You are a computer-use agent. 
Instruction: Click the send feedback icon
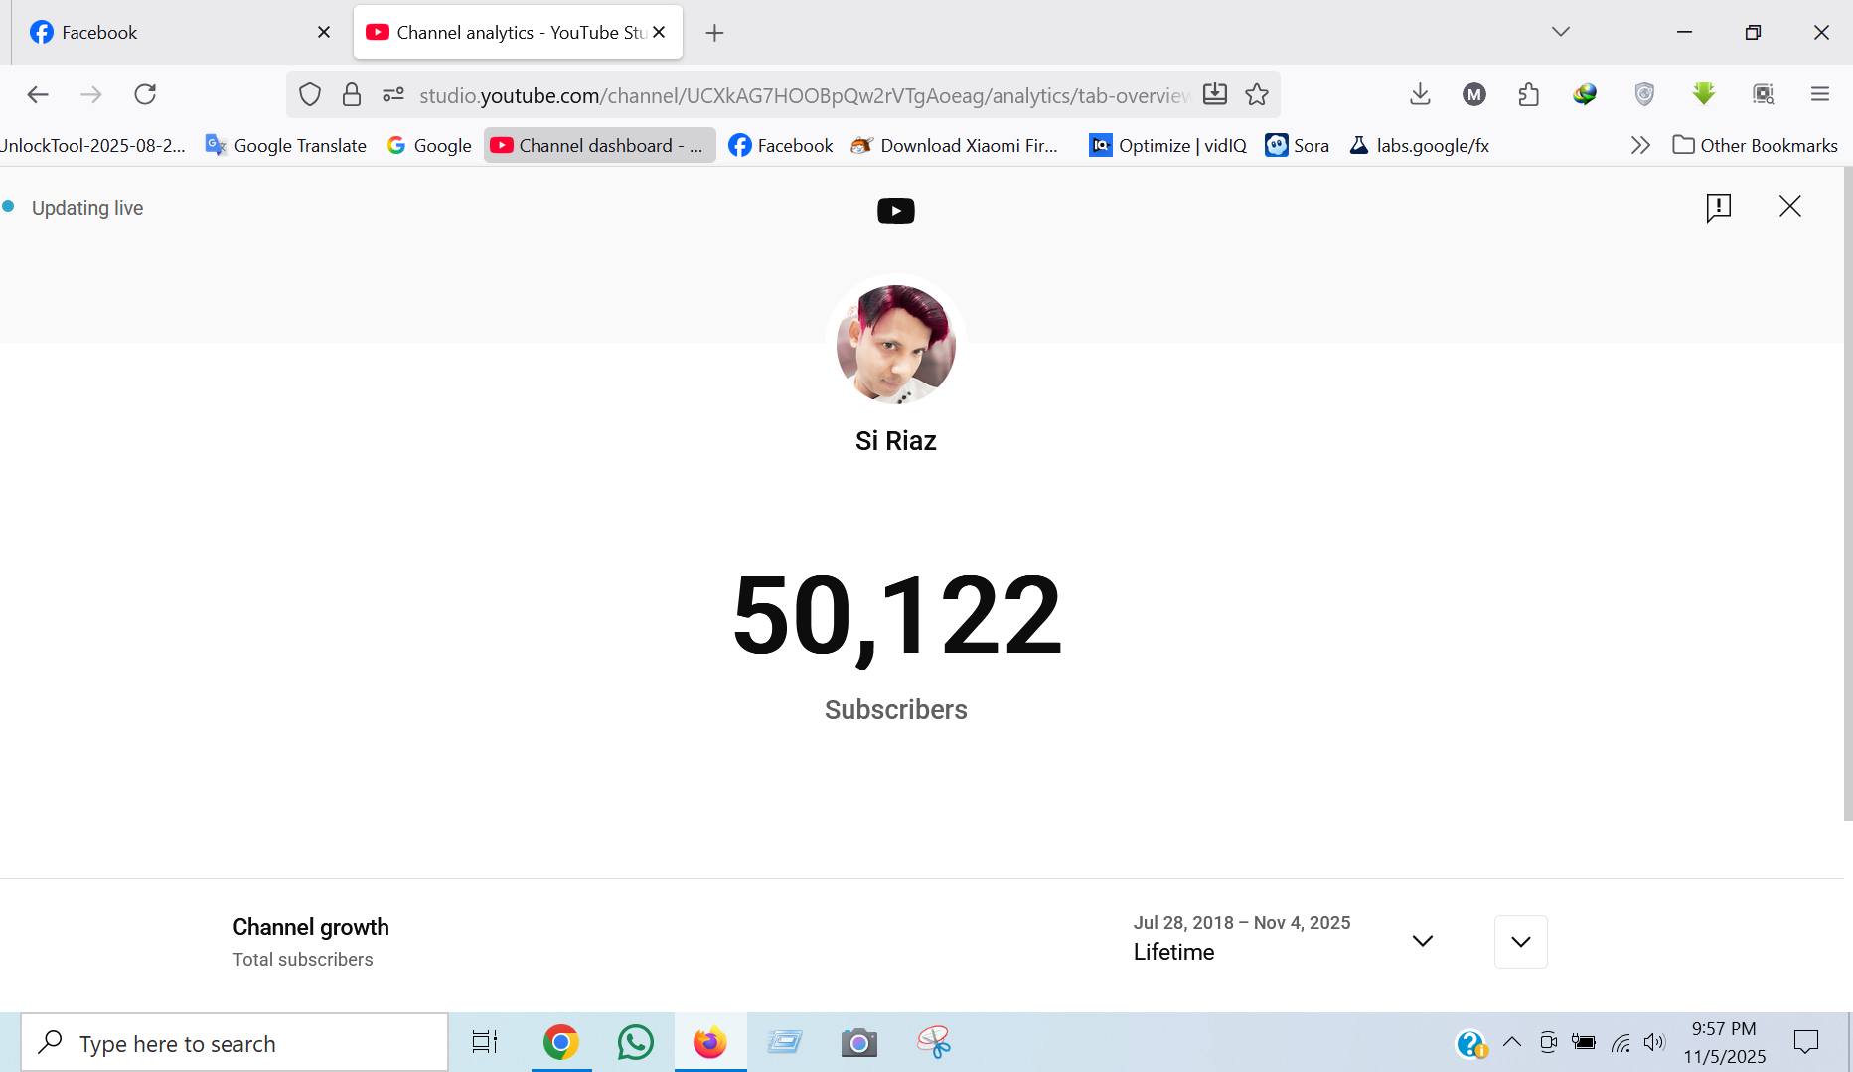[1718, 207]
